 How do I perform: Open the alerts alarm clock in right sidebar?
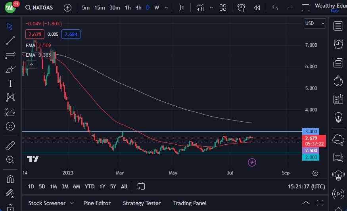[x=338, y=44]
